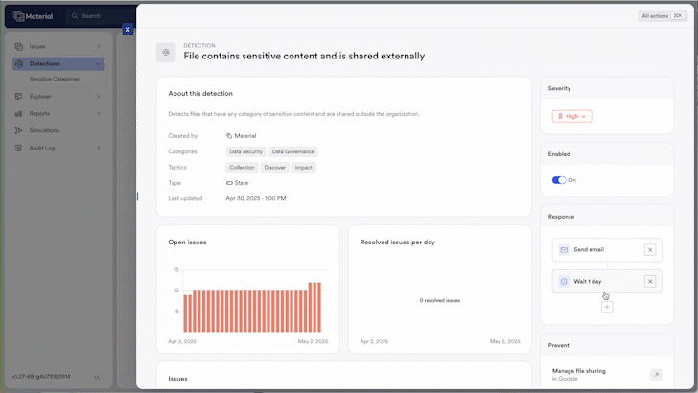Viewport: 698px width, 393px height.
Task: Toggle the Enabled switch off
Action: click(x=559, y=180)
